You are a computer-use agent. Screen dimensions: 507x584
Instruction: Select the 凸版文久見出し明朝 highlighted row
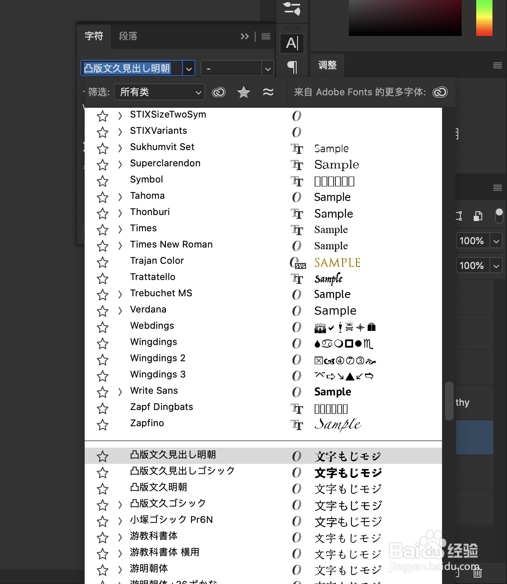tap(263, 456)
